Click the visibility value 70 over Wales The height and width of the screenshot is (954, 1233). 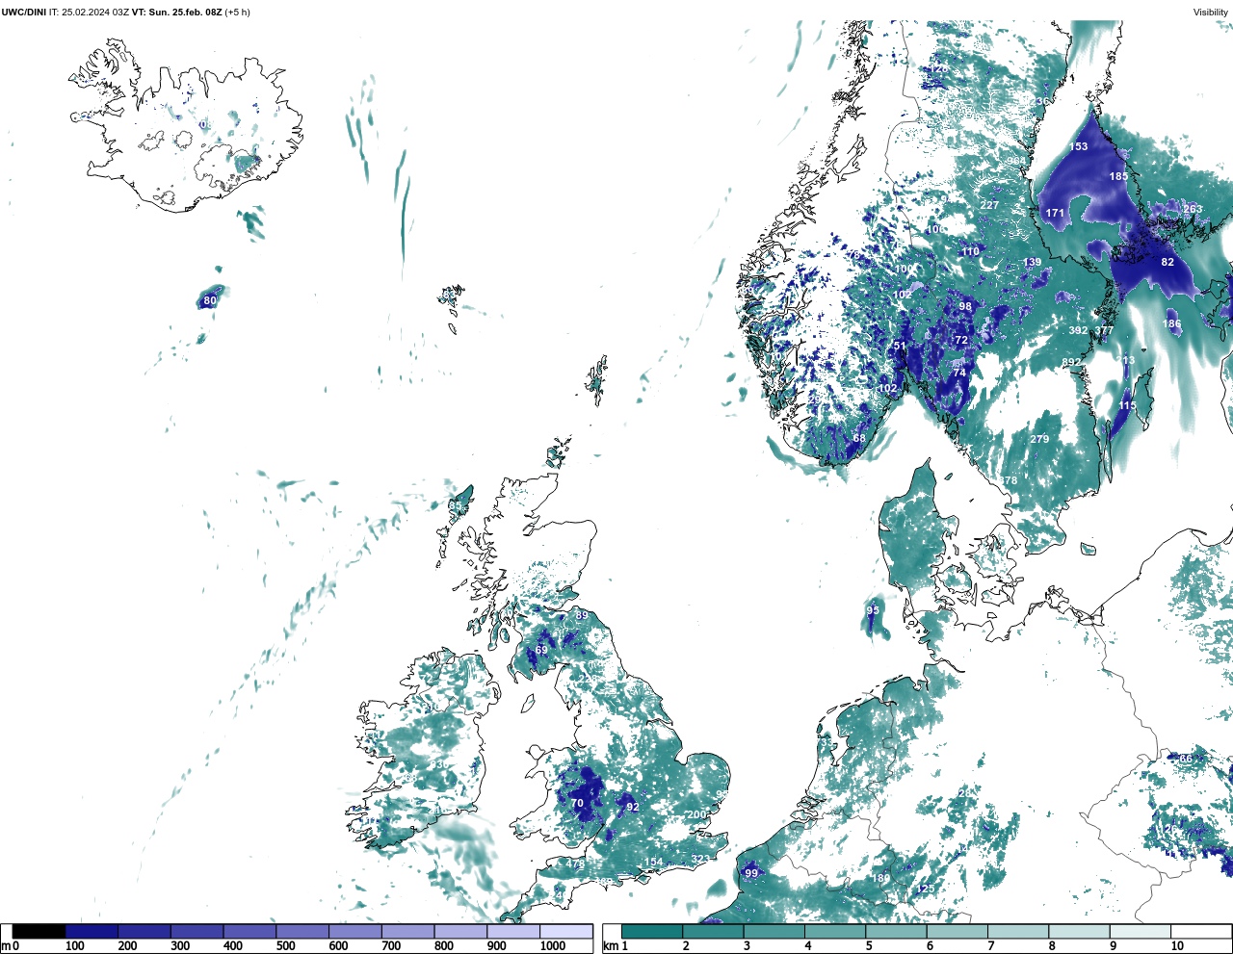pyautogui.click(x=577, y=803)
